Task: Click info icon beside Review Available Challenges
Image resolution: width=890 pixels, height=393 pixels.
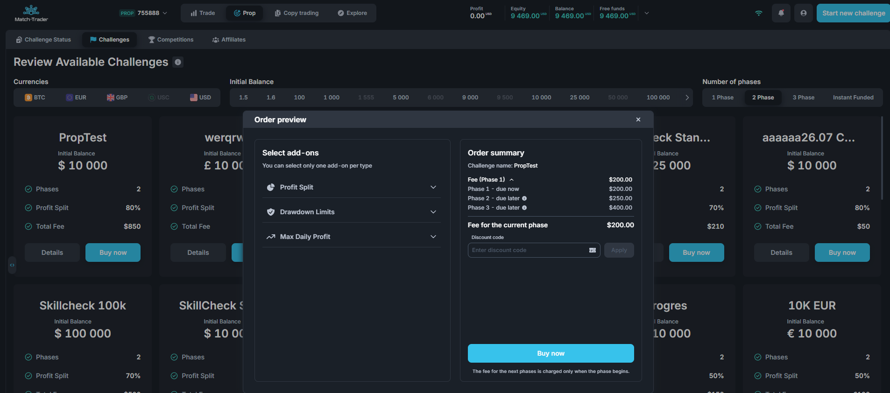Action: coord(178,62)
